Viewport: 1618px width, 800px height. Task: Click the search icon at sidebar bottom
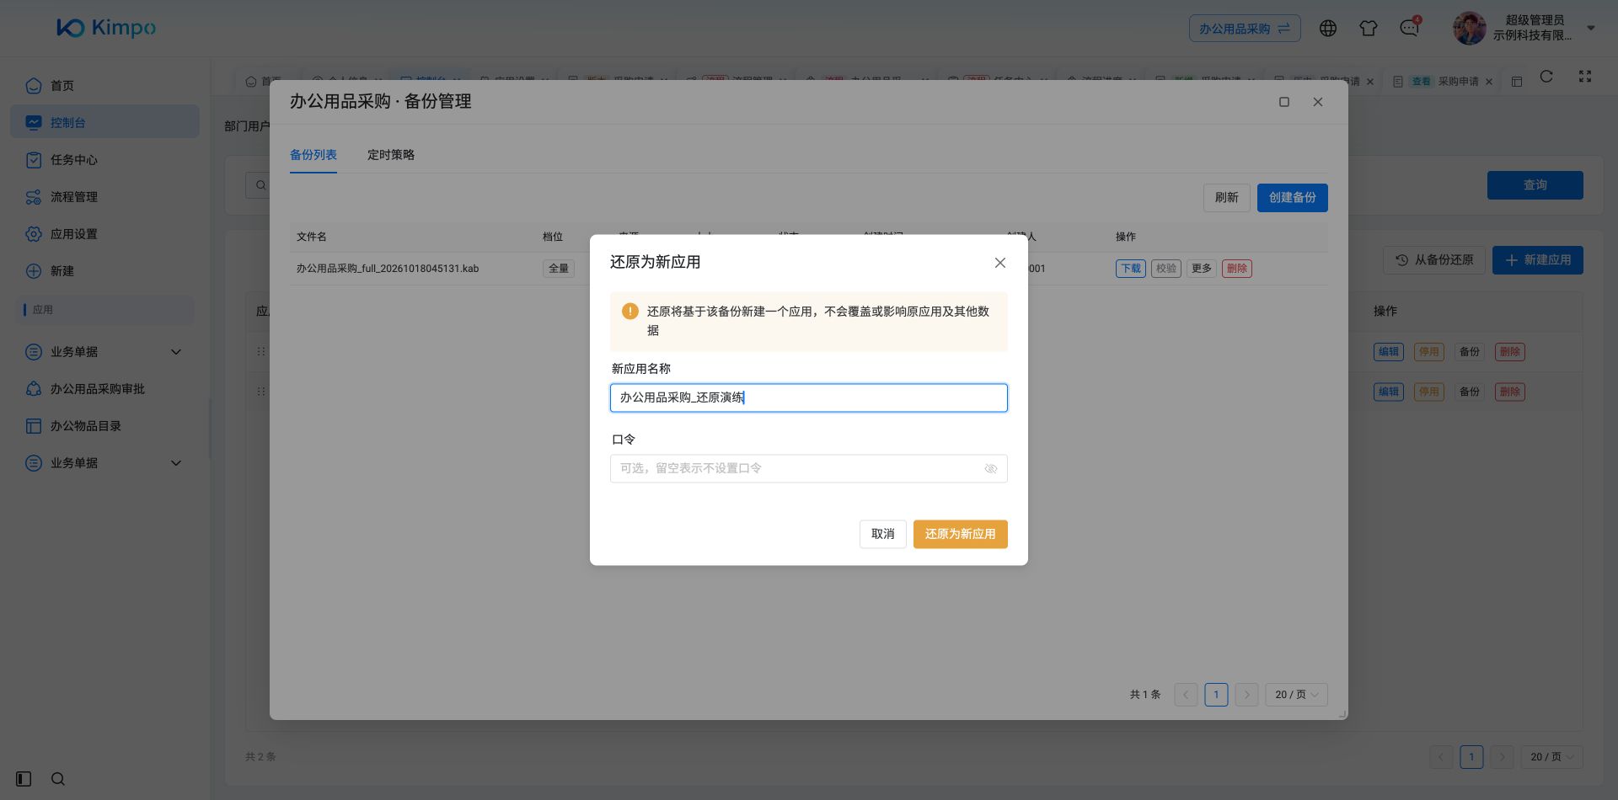click(58, 779)
